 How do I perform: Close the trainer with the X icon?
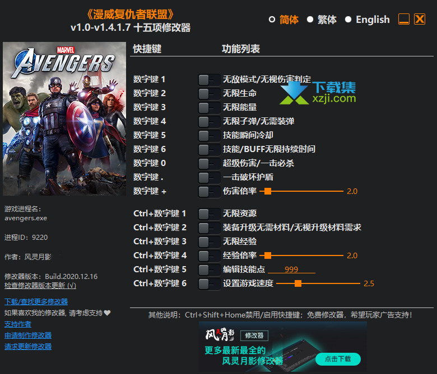click(420, 19)
